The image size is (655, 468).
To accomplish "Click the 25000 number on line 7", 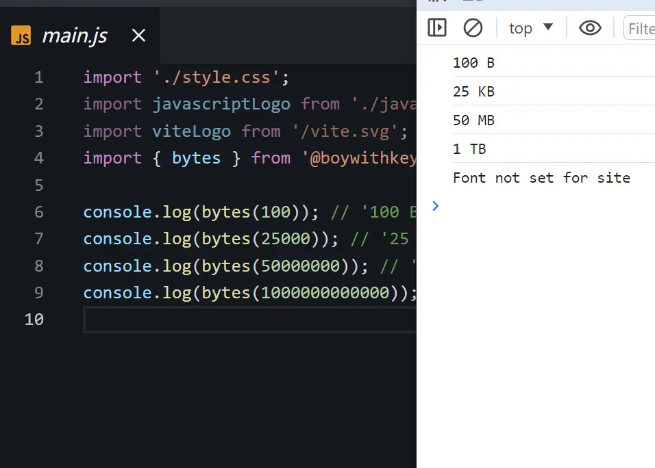I will click(x=286, y=239).
